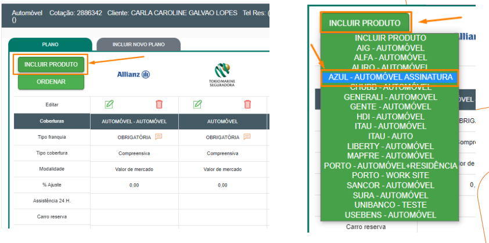Click the AUTOMÓVEL - AUTOMÓVEL column header
The height and width of the screenshot is (243, 489).
(x=134, y=121)
